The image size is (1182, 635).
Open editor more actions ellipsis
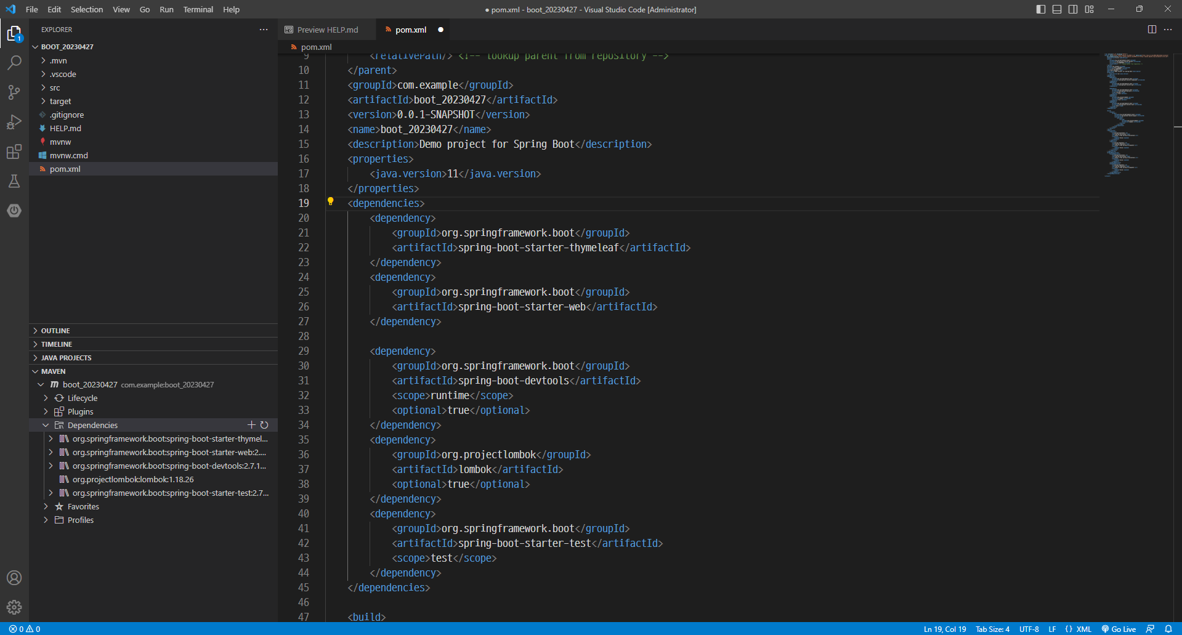pos(1168,30)
